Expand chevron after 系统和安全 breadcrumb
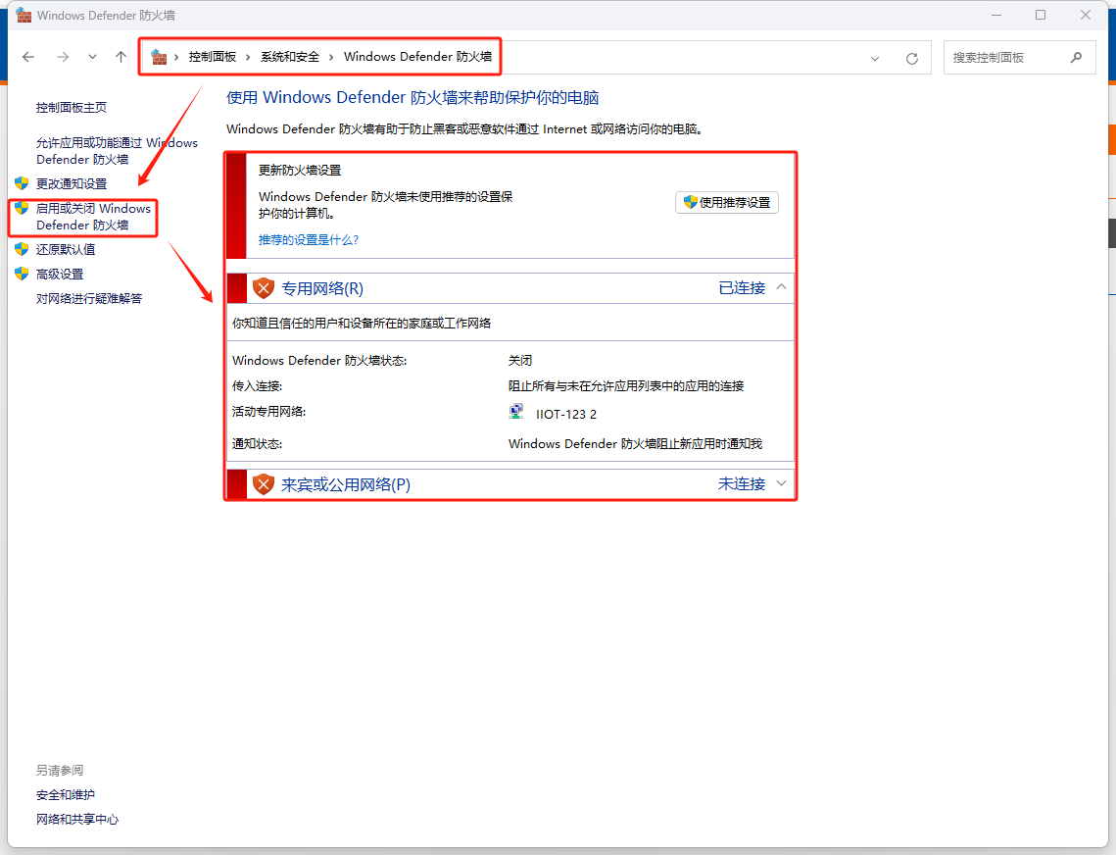 331,57
